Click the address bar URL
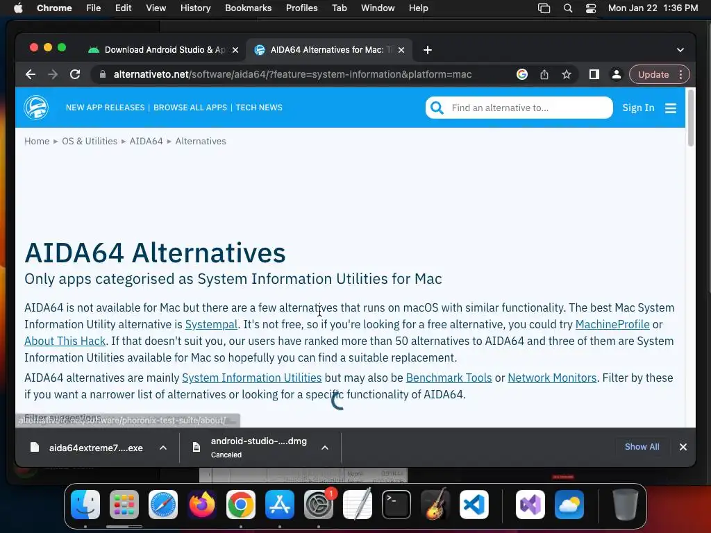Image resolution: width=711 pixels, height=533 pixels. [x=292, y=74]
